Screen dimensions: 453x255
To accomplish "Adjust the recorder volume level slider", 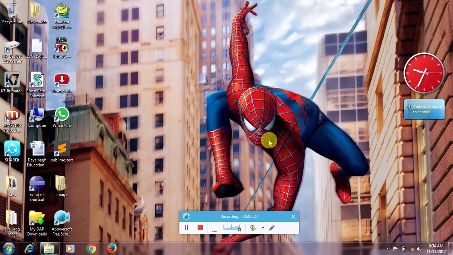I will coord(232,228).
